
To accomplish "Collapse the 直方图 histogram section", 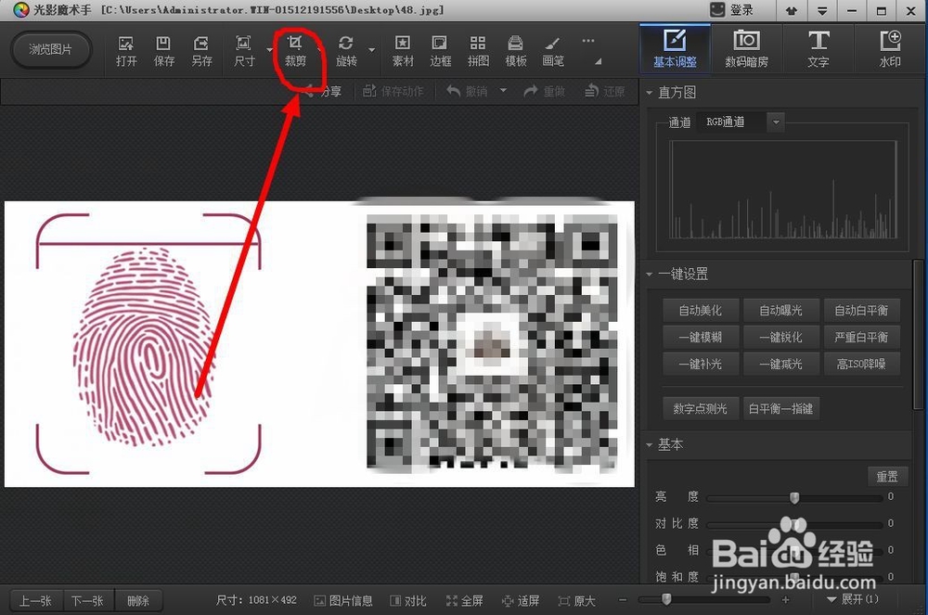I will click(x=650, y=93).
